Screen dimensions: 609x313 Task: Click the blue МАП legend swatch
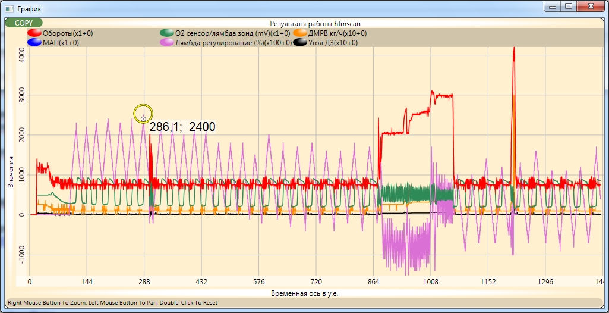click(34, 43)
